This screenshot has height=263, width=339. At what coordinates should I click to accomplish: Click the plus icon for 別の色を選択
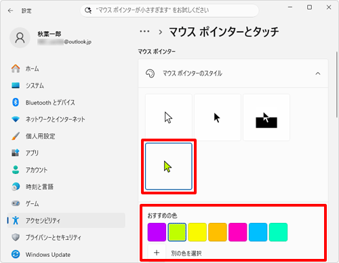tap(157, 253)
